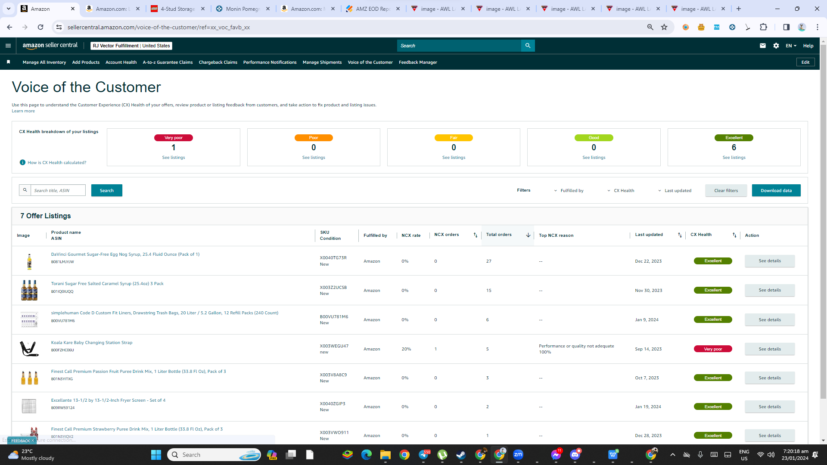
Task: Click the Clear filters button
Action: [x=726, y=190]
